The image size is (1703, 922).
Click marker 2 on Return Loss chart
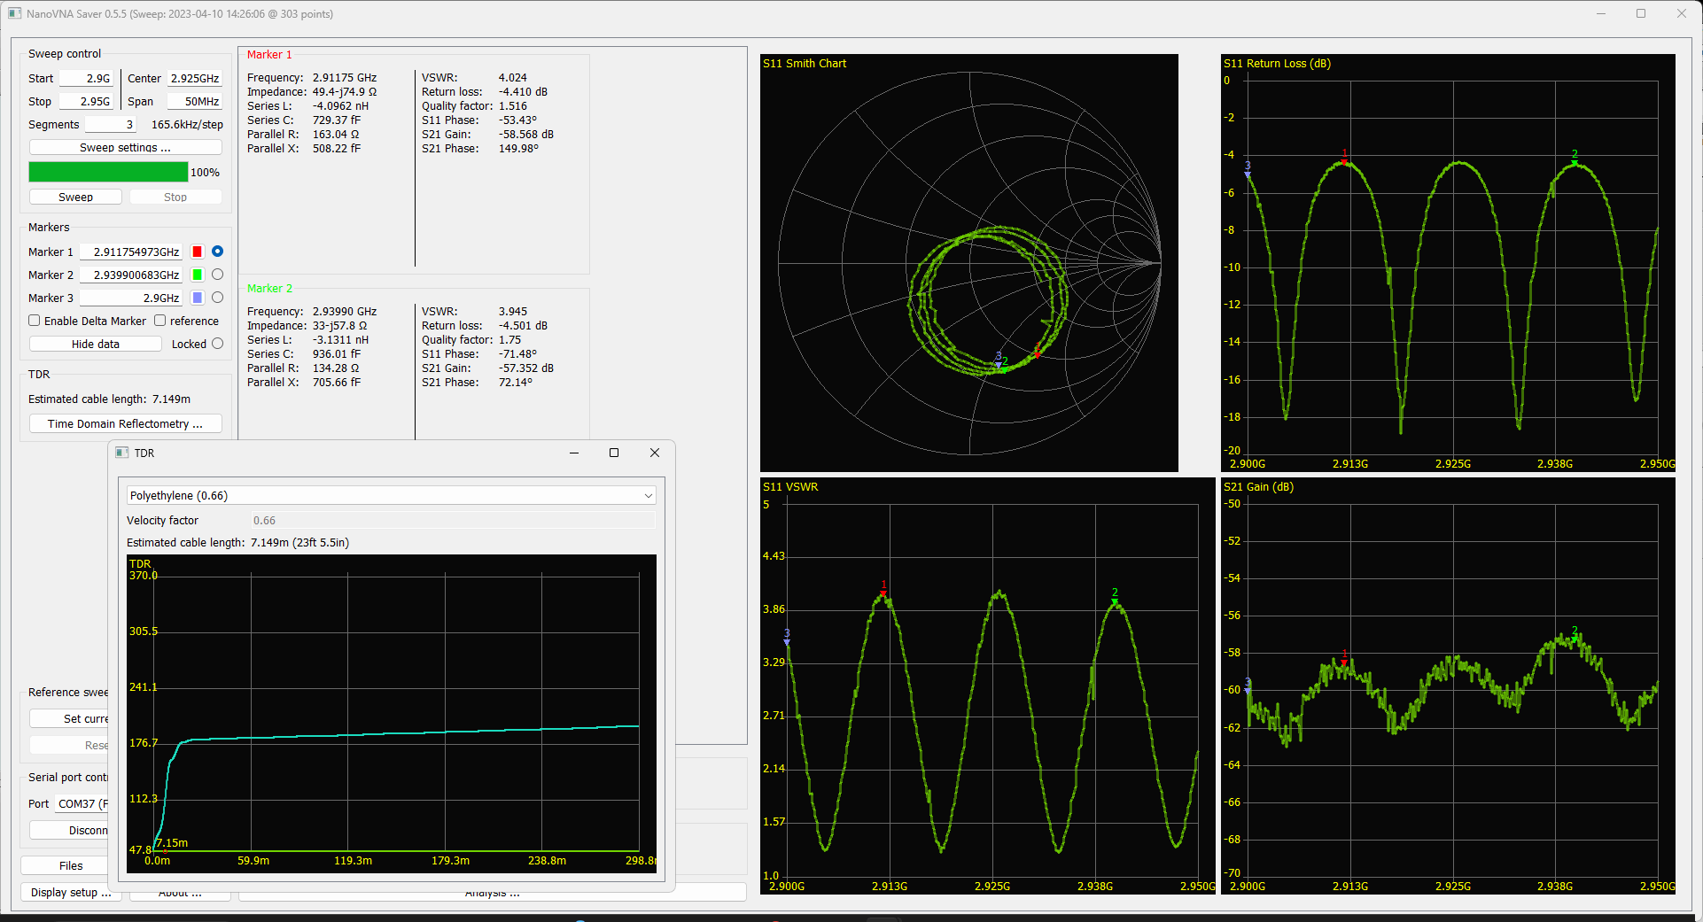1575,160
